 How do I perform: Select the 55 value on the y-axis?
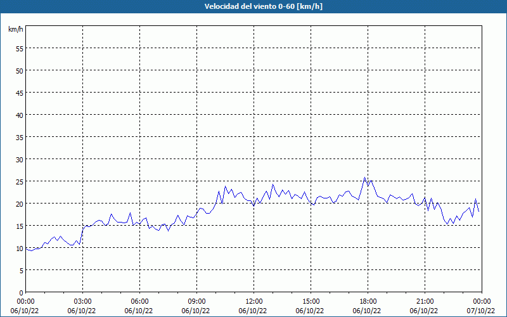click(20, 49)
